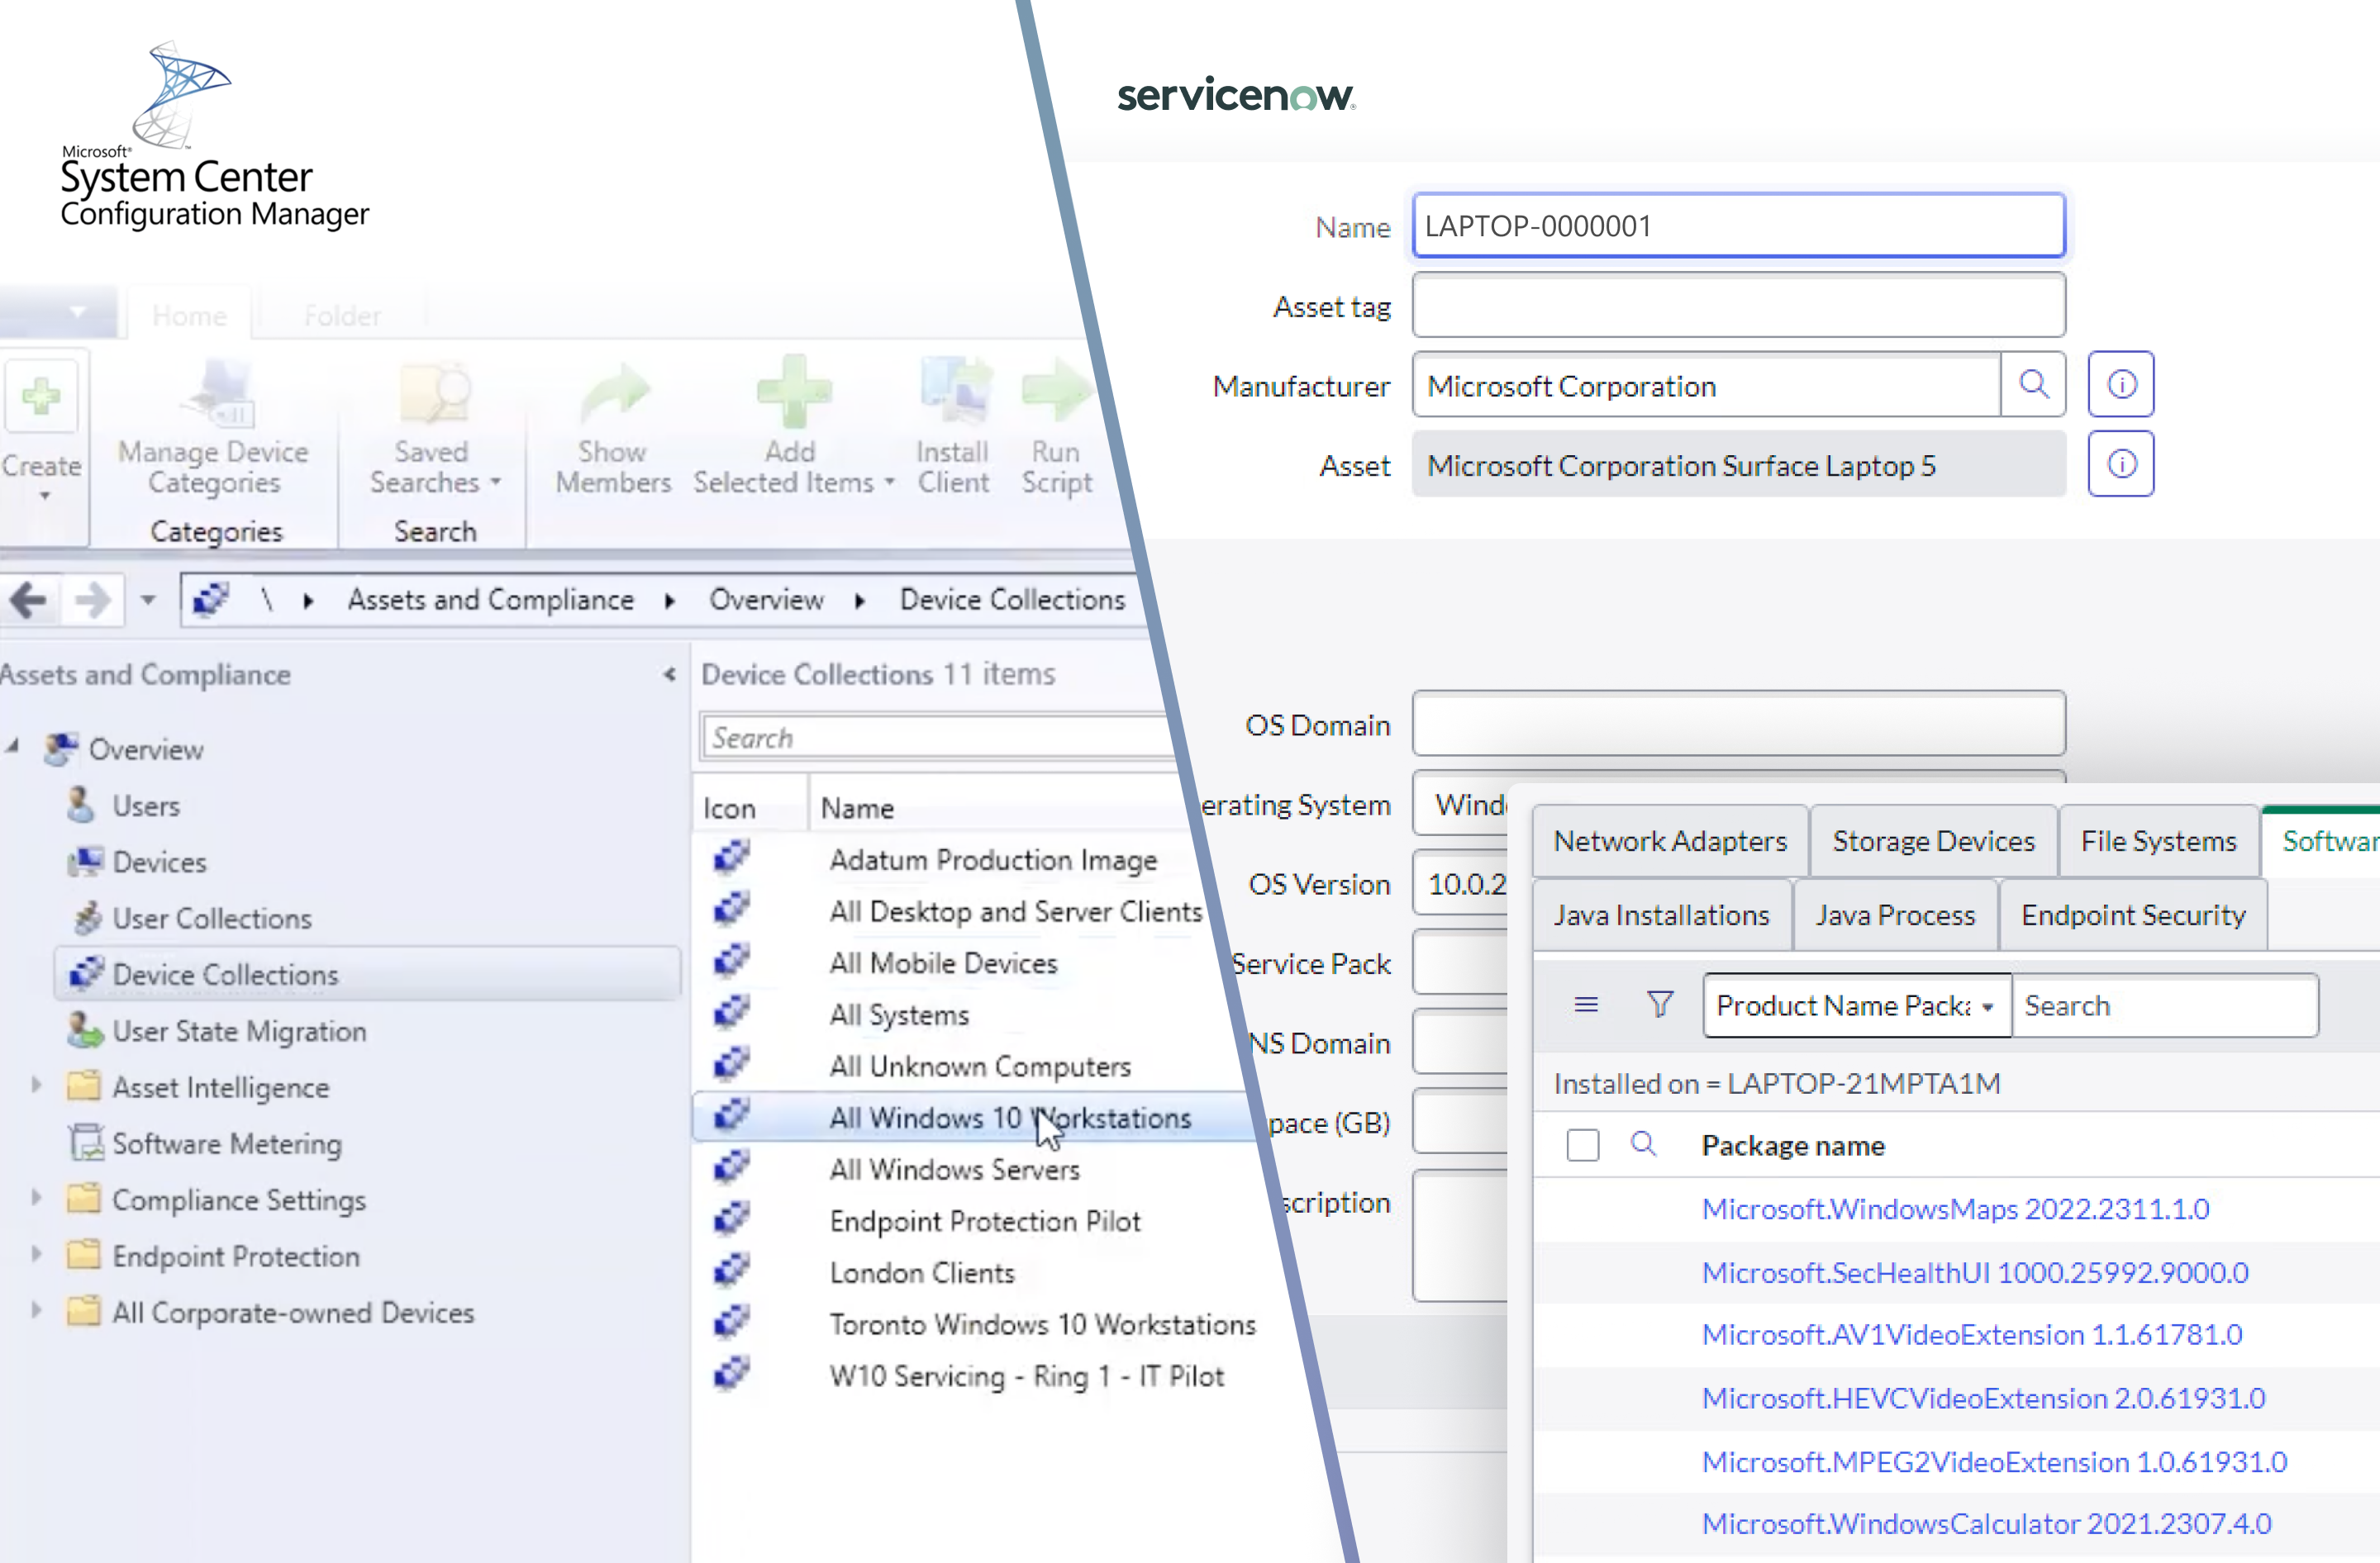Switch to Endpoint Security tab
2380x1563 pixels.
[2133, 915]
